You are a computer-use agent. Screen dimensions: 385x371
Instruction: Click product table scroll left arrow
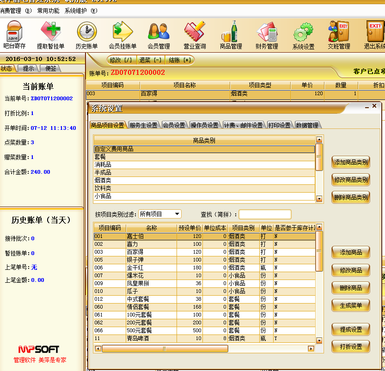(x=98, y=348)
